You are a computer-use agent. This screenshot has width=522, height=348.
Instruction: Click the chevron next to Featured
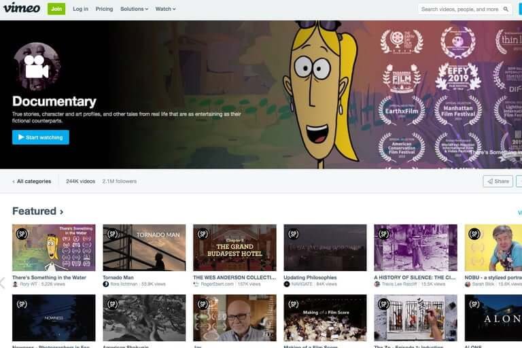[61, 212]
